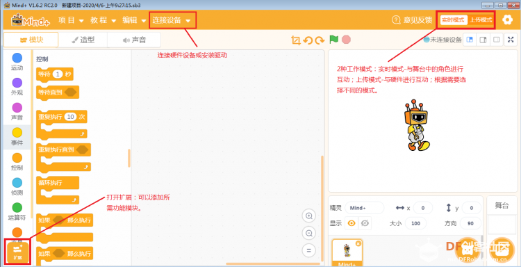Select 运算符 block category
The width and height of the screenshot is (521, 267).
point(17,211)
